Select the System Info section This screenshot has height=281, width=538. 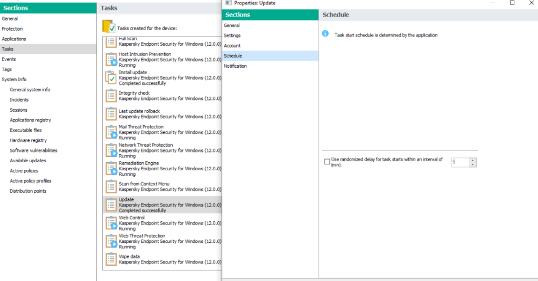[x=48, y=80]
